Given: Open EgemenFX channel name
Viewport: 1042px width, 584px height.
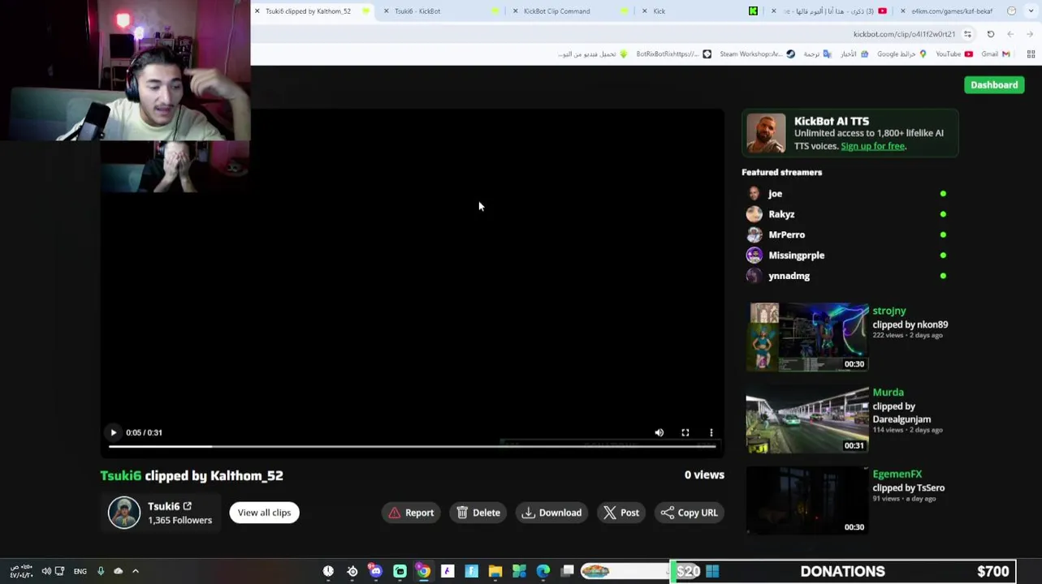Looking at the screenshot, I should [x=897, y=474].
